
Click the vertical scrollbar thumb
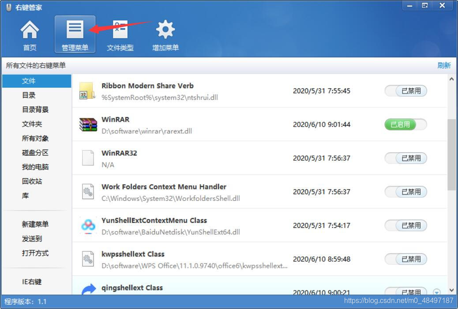pyautogui.click(x=451, y=154)
